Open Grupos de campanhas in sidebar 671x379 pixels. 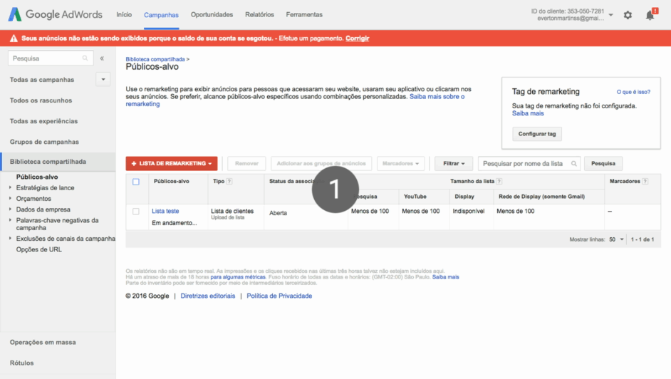(x=44, y=142)
